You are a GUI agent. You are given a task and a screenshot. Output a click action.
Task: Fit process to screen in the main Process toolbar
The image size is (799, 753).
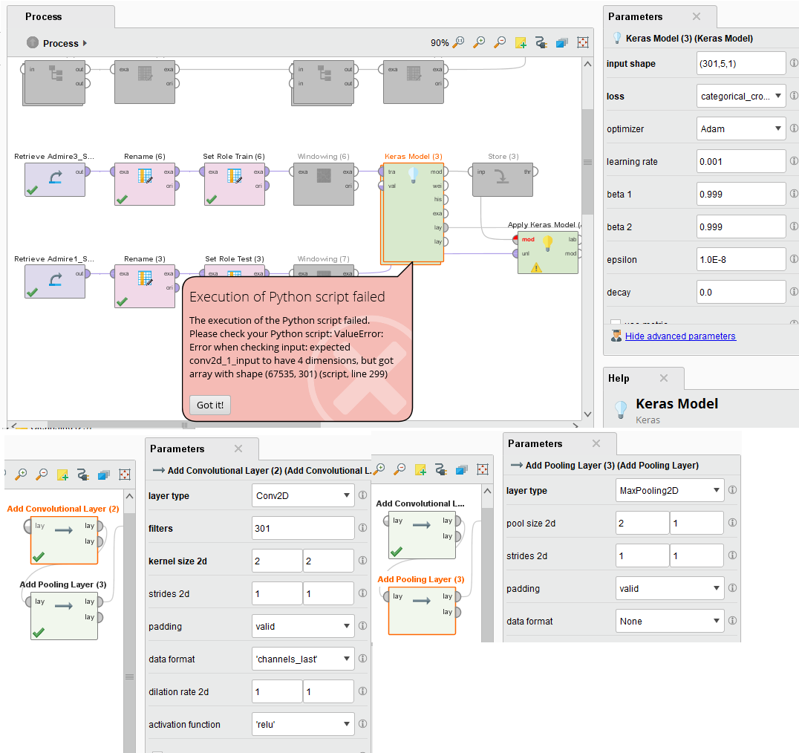click(x=583, y=42)
